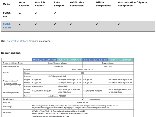Click EMGA-Expert's Auto Sampler checkmark
The height and width of the screenshot is (117, 156).
(55, 24)
